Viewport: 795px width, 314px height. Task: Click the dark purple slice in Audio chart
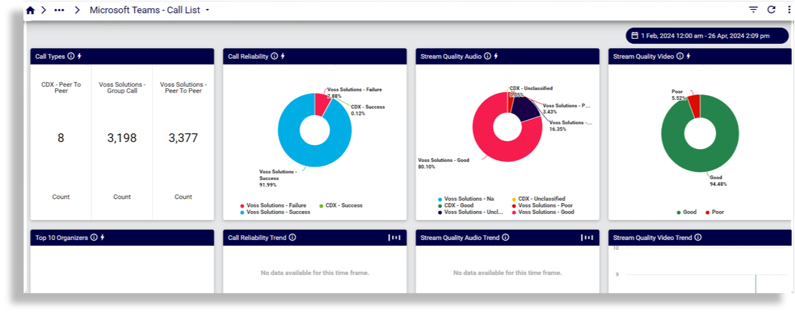coord(525,108)
